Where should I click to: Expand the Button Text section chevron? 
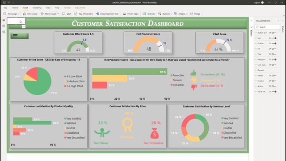tap(256, 33)
